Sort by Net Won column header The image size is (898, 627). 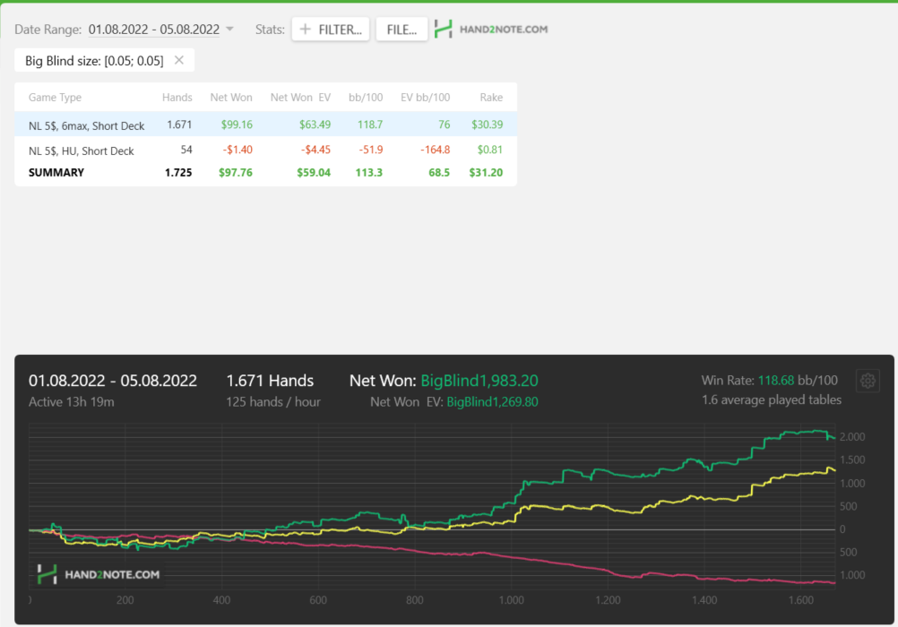[231, 98]
